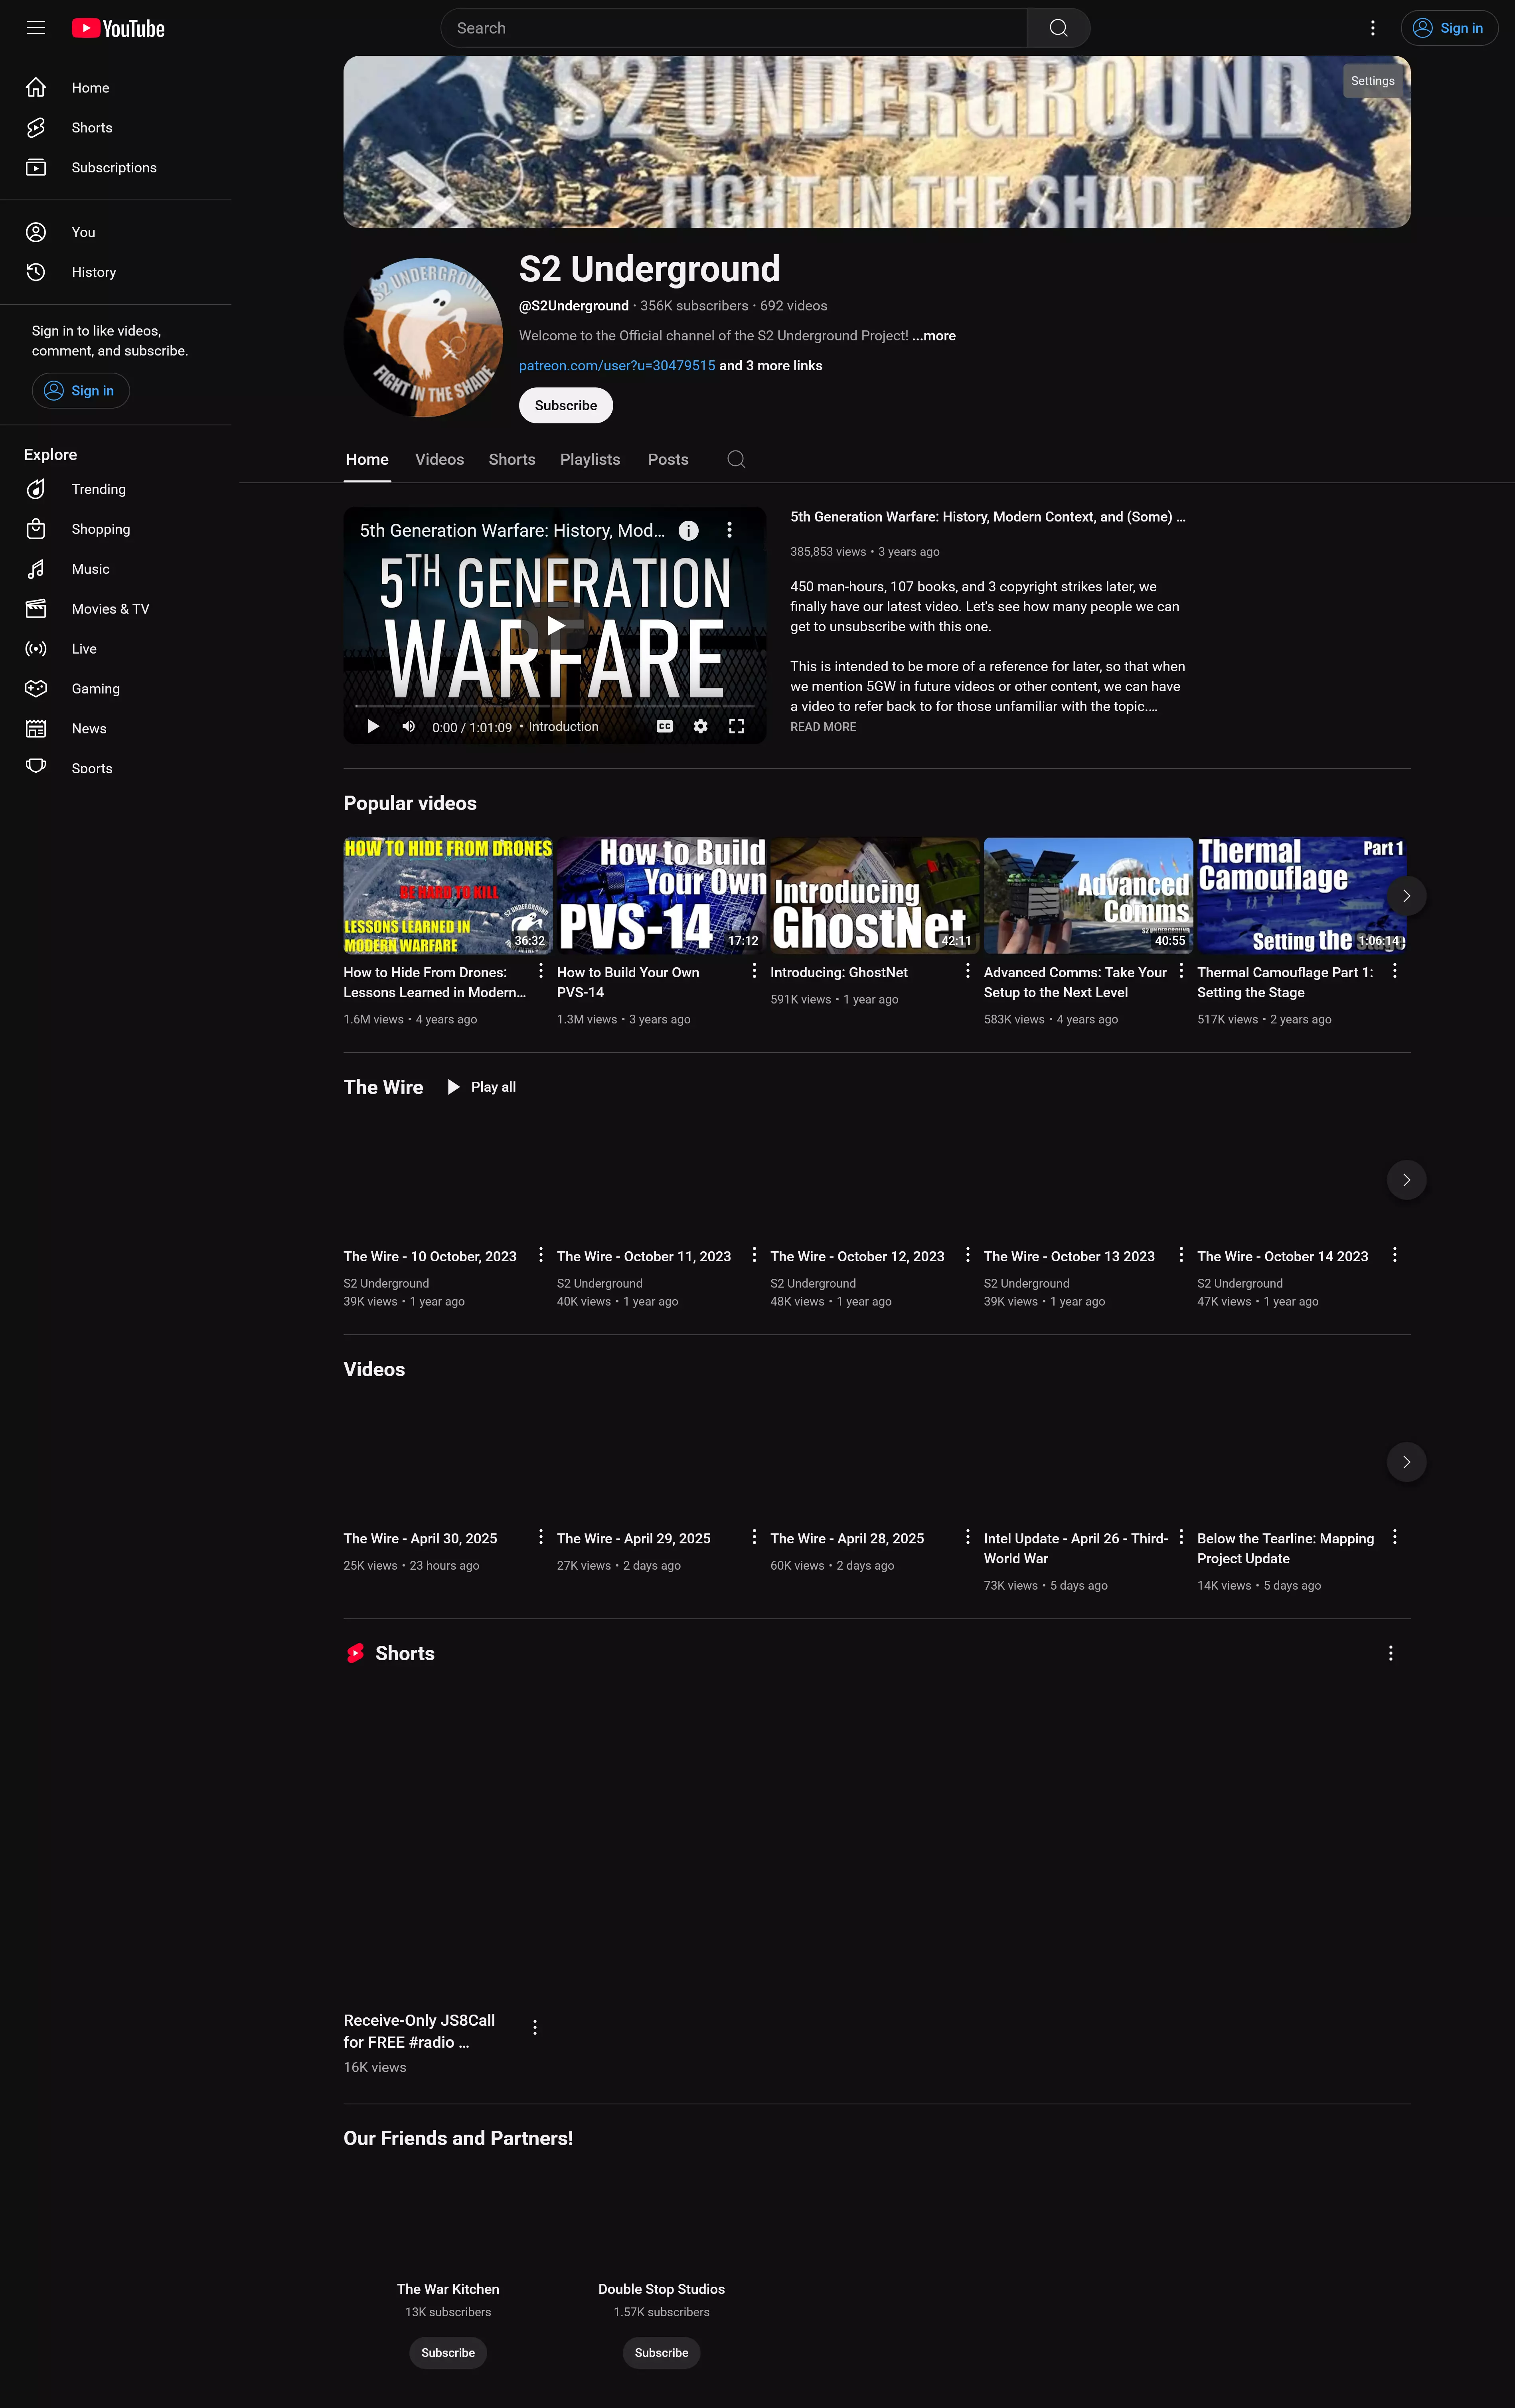
Task: Click the banner Settings button
Action: (1372, 81)
